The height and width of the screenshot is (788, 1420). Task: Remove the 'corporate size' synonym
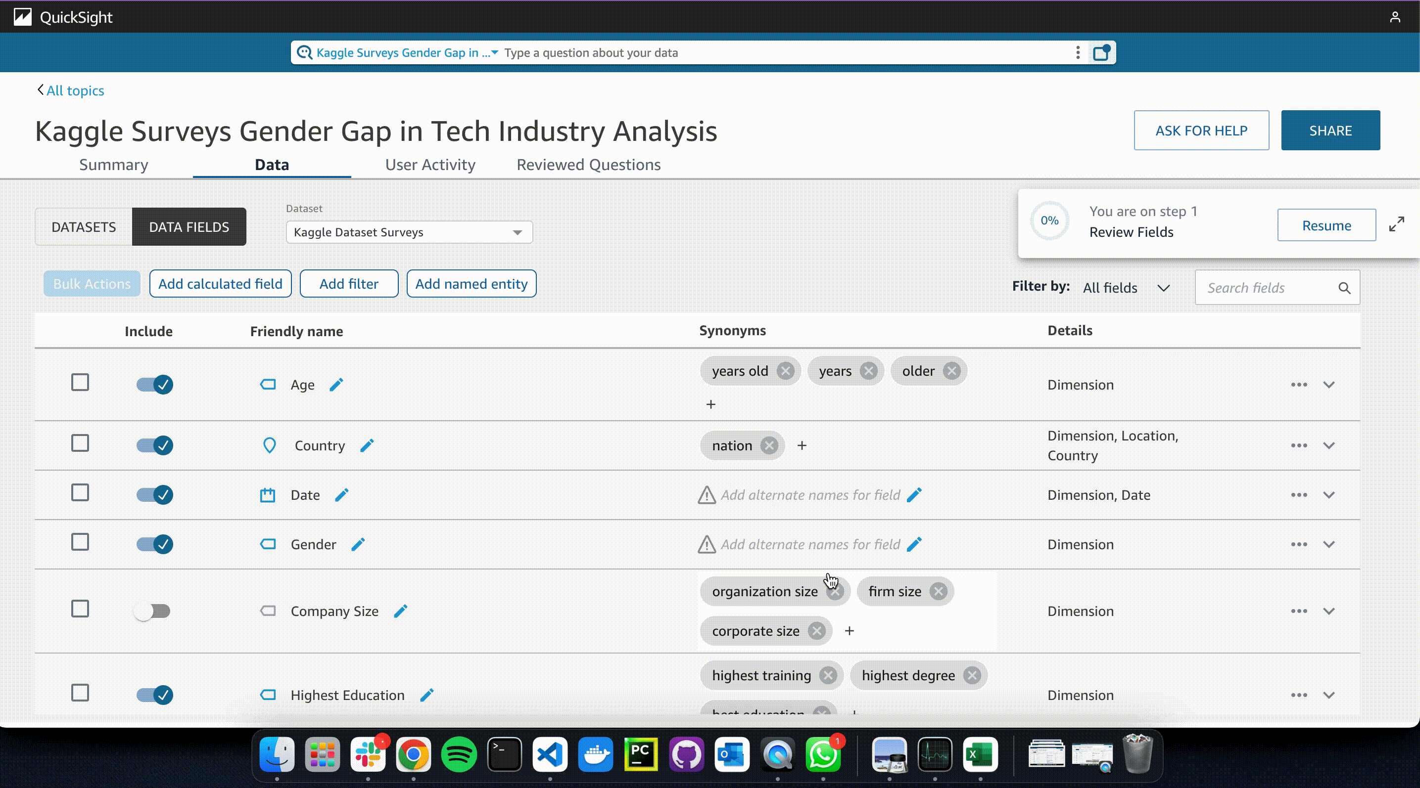click(816, 631)
